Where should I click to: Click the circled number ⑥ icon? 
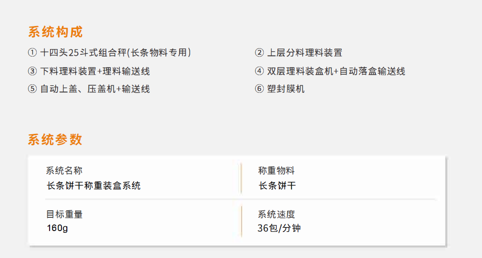tap(259, 89)
